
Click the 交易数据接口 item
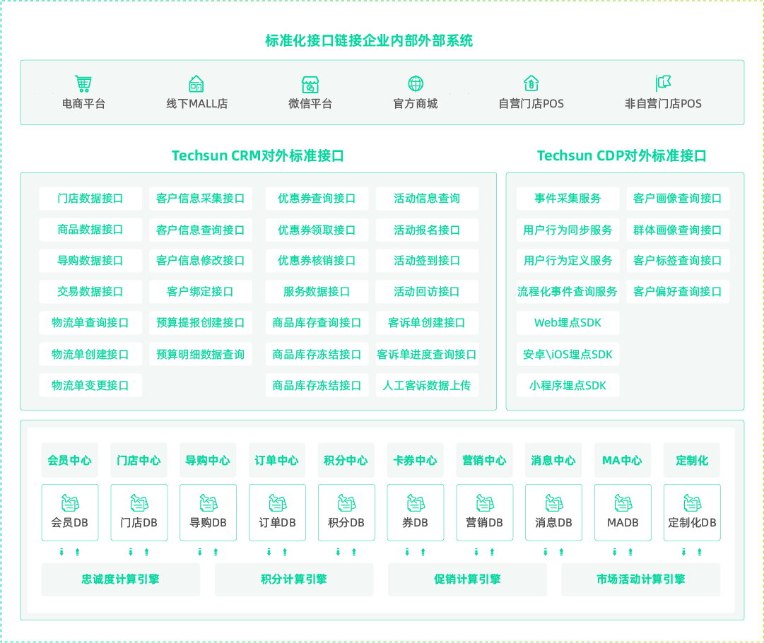(90, 292)
